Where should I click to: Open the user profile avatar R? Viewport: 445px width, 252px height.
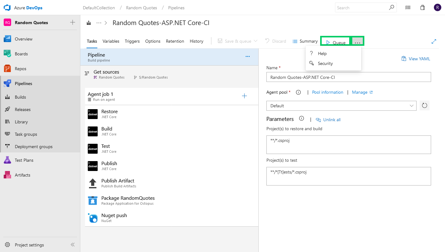click(438, 7)
